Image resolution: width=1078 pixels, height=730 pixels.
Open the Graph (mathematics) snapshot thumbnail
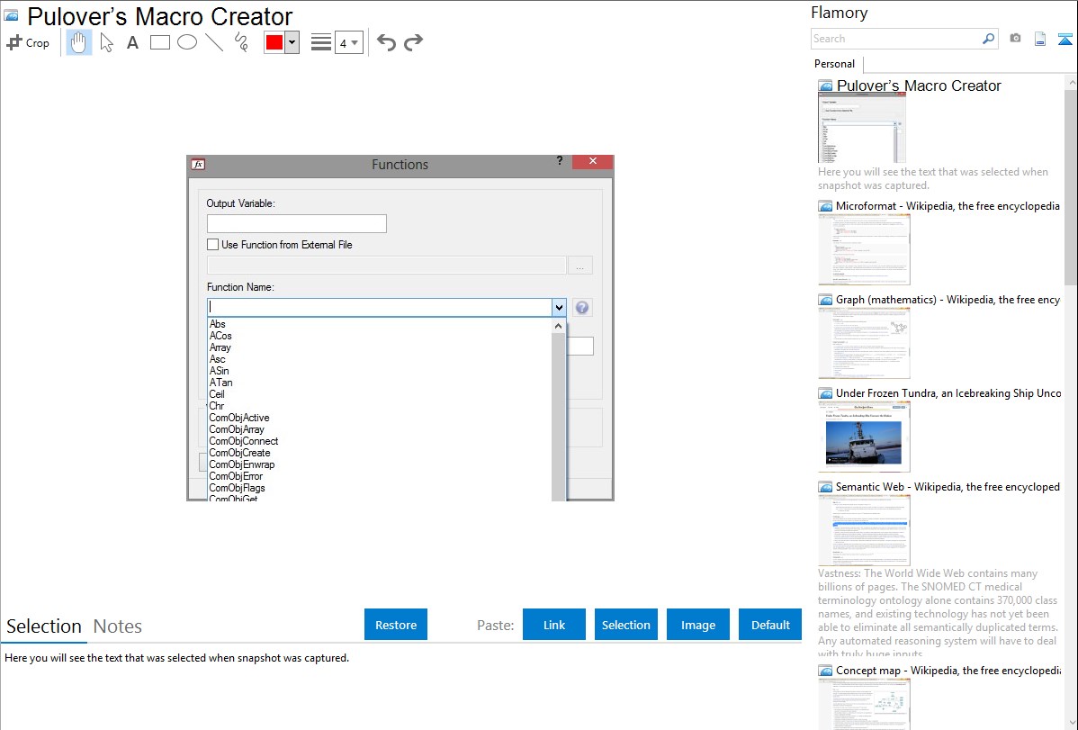point(864,343)
